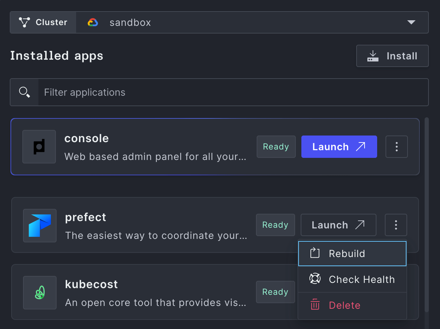This screenshot has height=329, width=440.
Task: Click the Cluster network icon
Action: 24,22
